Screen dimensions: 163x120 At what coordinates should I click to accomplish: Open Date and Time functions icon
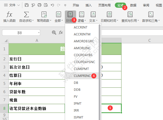pos(109,14)
